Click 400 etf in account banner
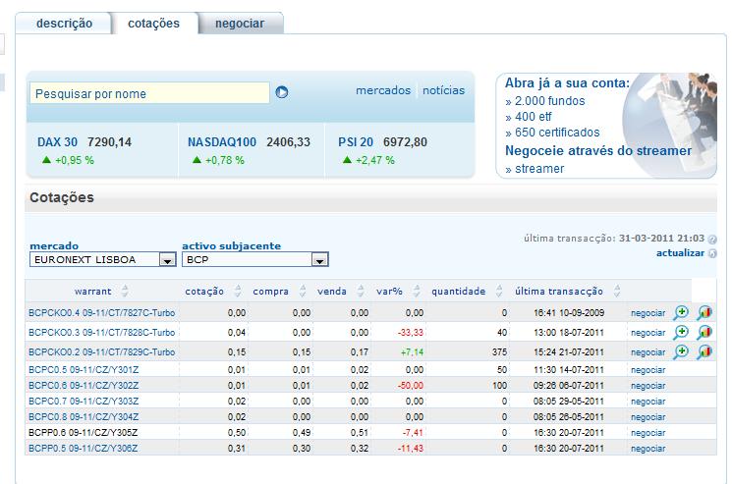The width and height of the screenshot is (732, 484). pos(534,117)
